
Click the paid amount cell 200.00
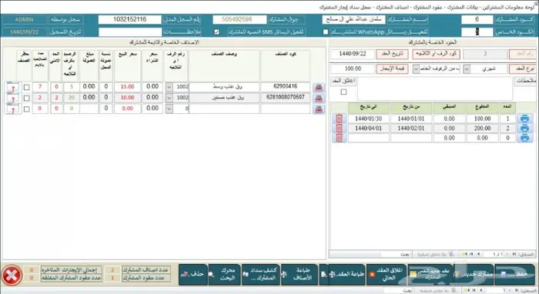[x=482, y=129]
